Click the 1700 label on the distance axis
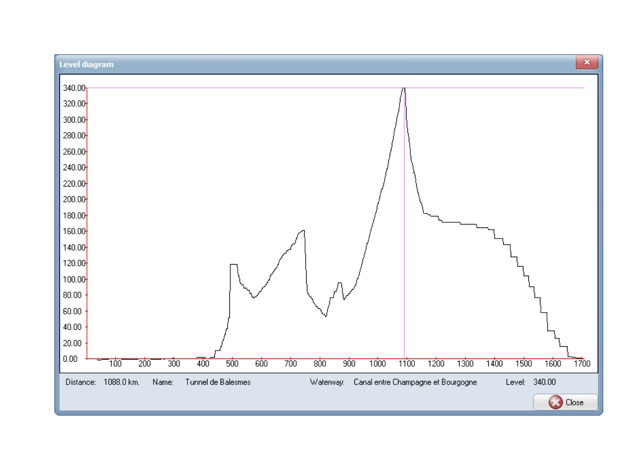This screenshot has width=639, height=451. pyautogui.click(x=582, y=364)
